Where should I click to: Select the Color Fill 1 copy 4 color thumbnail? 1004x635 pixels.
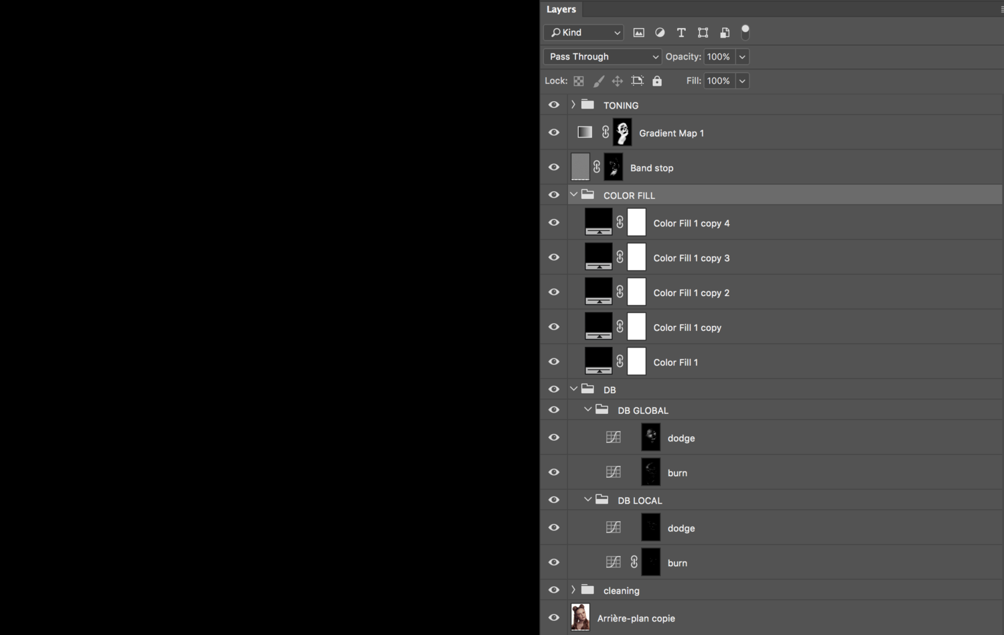coord(598,222)
